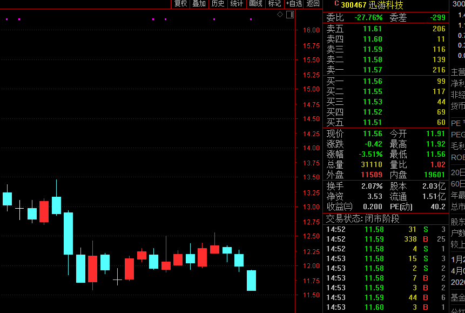Click the PE(动) dynamic ratio label
The image size is (465, 313).
pyautogui.click(x=401, y=207)
